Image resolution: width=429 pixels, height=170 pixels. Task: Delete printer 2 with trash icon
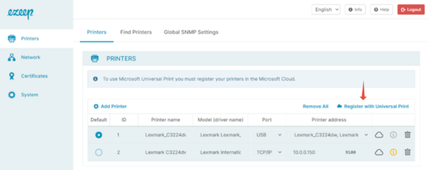click(x=408, y=152)
